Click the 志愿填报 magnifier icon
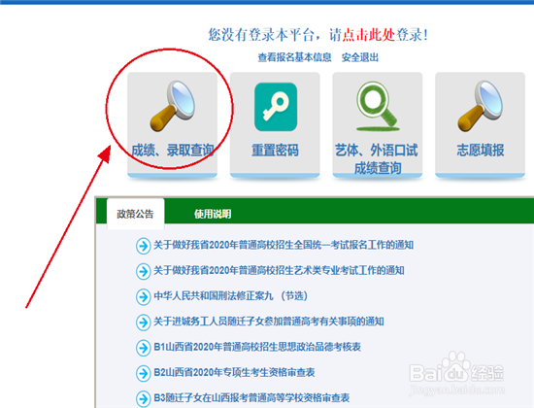The height and width of the screenshot is (408, 534). pos(481,106)
